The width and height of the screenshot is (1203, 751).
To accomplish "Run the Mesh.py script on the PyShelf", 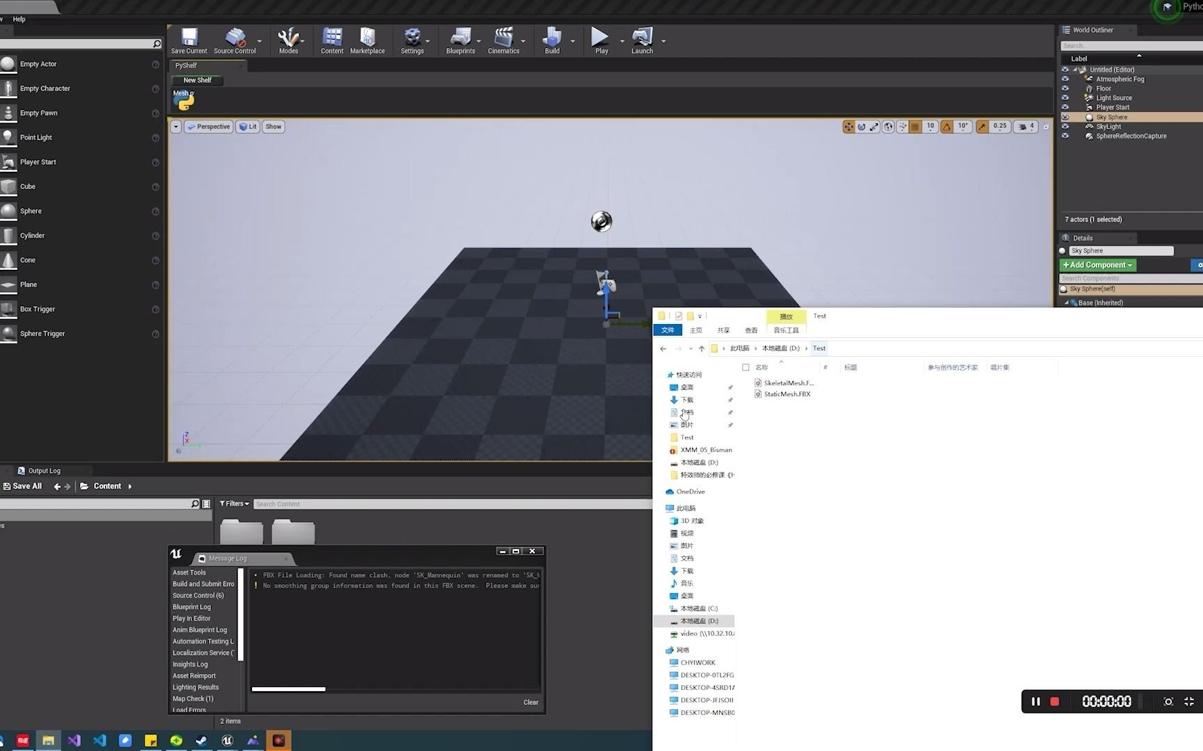I will click(x=184, y=102).
